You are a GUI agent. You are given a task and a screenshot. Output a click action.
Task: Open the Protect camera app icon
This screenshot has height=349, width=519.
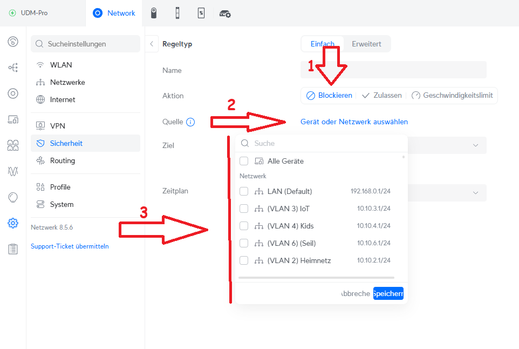(x=153, y=14)
